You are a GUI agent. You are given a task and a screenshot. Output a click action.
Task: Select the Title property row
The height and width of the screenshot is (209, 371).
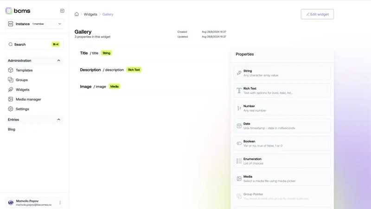click(x=150, y=53)
